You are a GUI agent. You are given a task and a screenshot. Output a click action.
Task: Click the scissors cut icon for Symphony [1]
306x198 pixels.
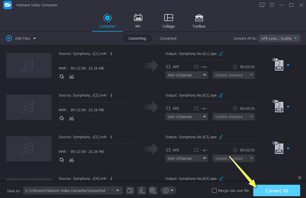(72, 77)
